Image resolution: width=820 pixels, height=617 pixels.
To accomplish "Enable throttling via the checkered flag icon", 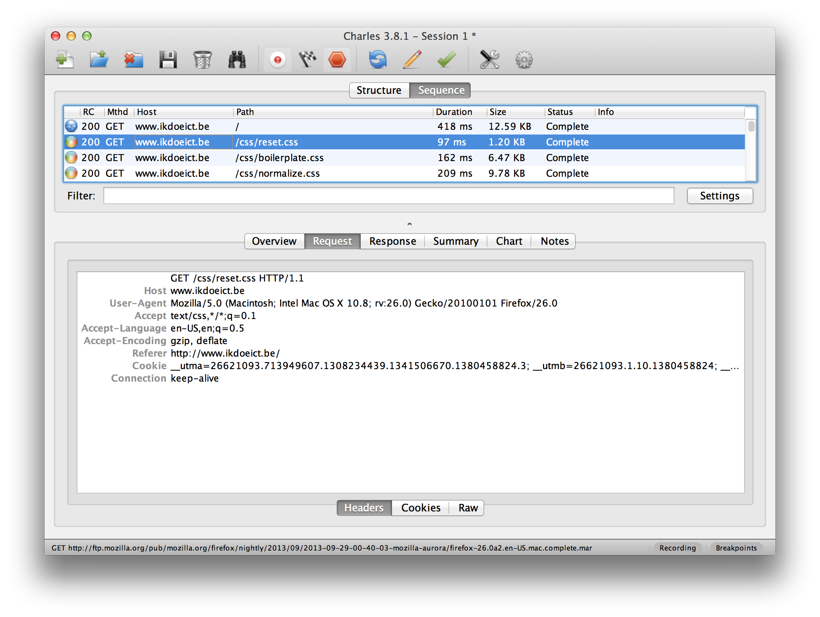I will coord(307,59).
